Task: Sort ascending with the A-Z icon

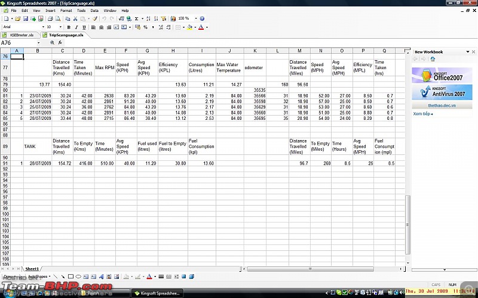Action: [148, 19]
